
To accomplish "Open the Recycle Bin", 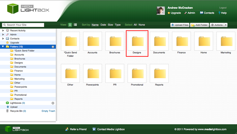I will (16, 111).
